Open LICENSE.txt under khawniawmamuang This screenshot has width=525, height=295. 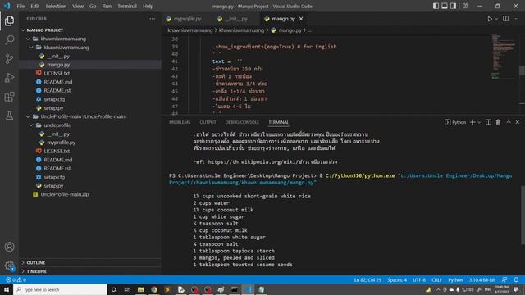(x=57, y=73)
